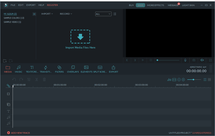The width and height of the screenshot is (215, 136).
Task: Switch to timeline list view
Action: coord(205,80)
